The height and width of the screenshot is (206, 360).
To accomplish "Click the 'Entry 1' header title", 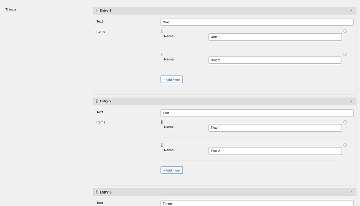I will point(105,10).
